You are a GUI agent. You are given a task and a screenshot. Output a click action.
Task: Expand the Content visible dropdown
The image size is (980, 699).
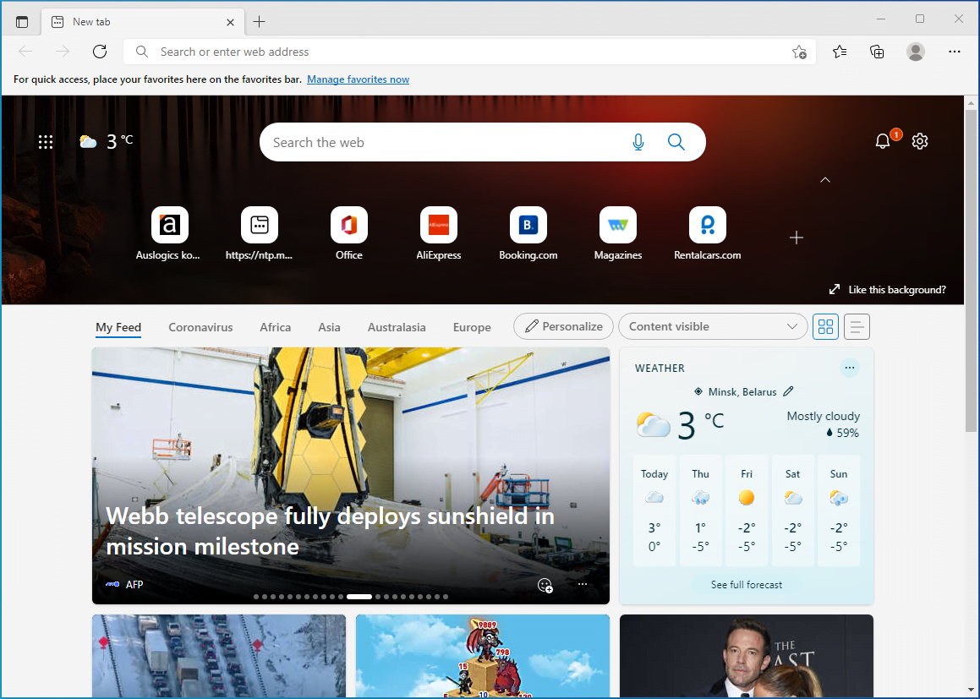pos(713,327)
